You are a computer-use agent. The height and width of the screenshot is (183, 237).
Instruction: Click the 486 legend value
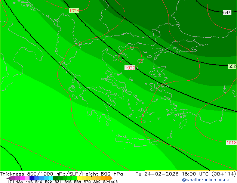19,182
